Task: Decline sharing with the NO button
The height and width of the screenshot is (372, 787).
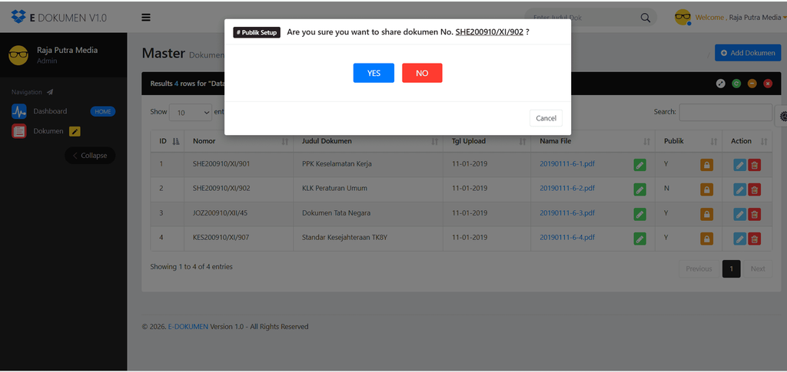Action: (x=422, y=73)
